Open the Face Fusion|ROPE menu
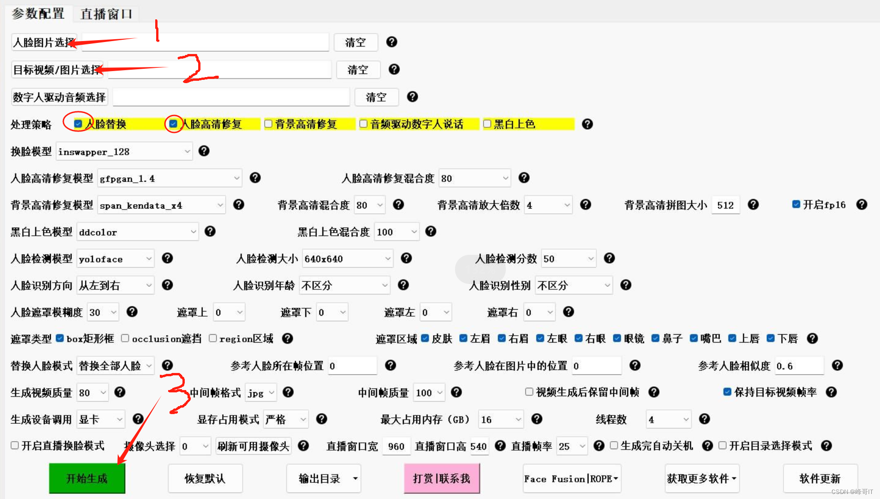 click(x=572, y=479)
